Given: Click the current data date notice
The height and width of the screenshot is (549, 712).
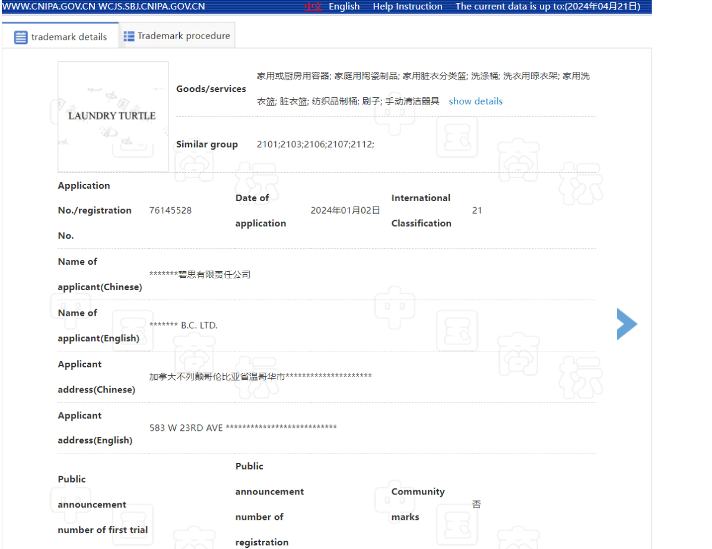Looking at the screenshot, I should pos(548,7).
